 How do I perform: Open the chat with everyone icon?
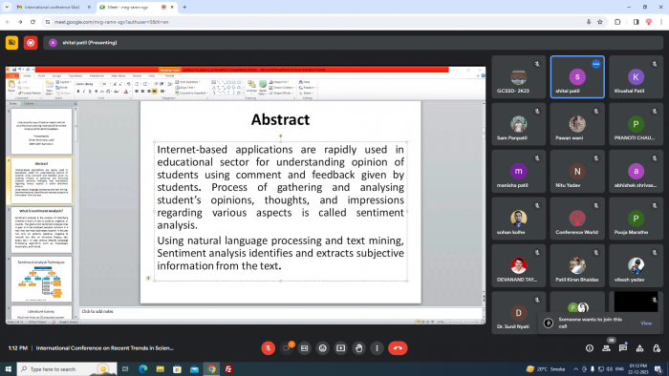[623, 348]
